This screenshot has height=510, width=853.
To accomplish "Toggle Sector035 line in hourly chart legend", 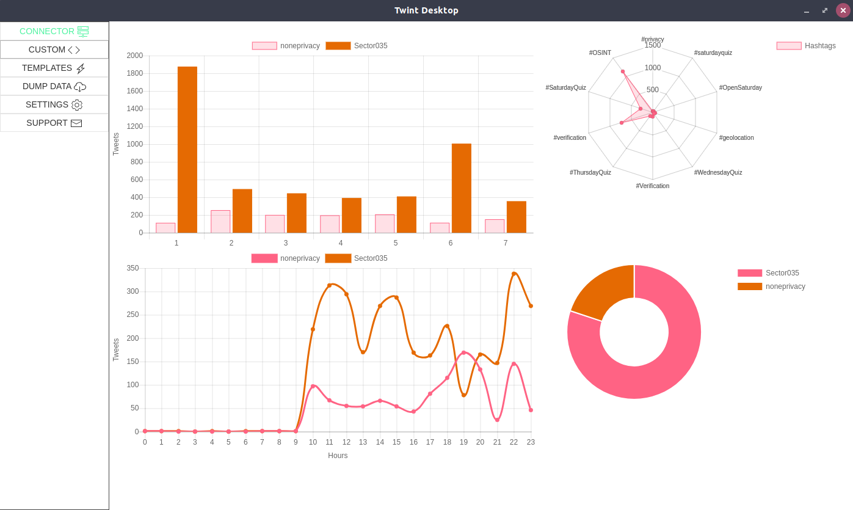I will pos(338,258).
